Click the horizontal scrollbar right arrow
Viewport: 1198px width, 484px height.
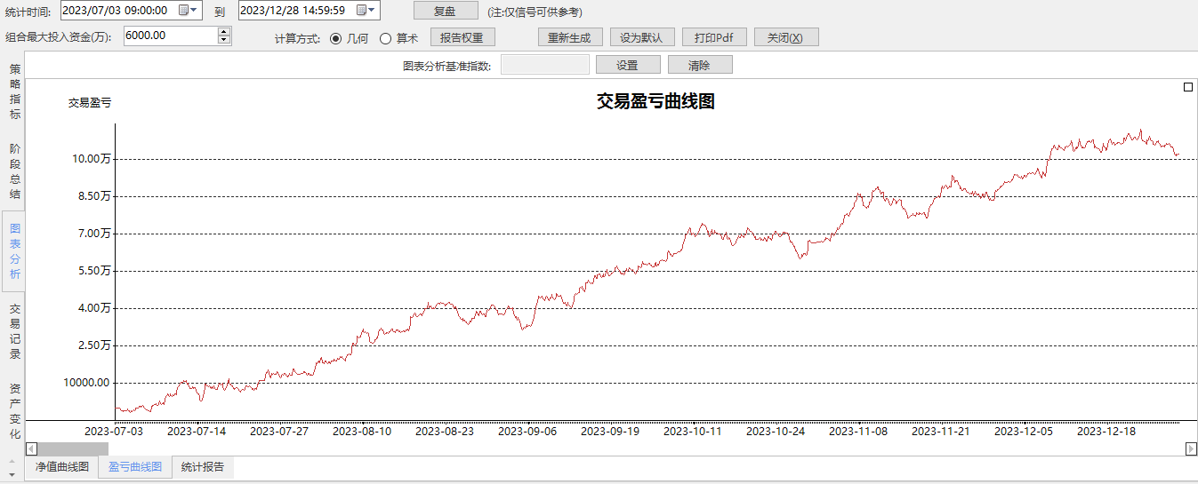1191,448
